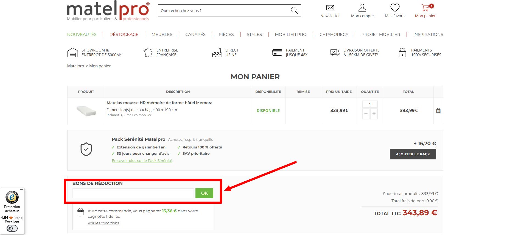Click the Matelpro logo
Screen dimensions: 515x235
tap(108, 11)
